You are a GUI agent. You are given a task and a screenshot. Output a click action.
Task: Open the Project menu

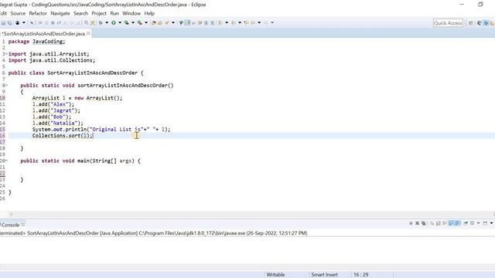99,13
